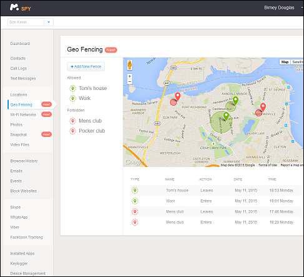Select the Work fence entry
The width and height of the screenshot is (304, 277).
(x=84, y=98)
